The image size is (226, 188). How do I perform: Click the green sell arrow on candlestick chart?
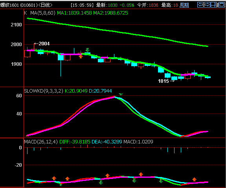click(x=88, y=50)
